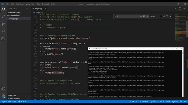188x105 pixels.
Task: Open the View menu
Action: 28,4
